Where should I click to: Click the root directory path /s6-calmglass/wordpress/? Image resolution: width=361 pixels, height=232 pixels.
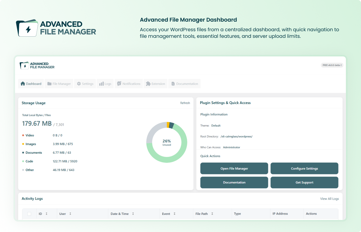pos(236,137)
